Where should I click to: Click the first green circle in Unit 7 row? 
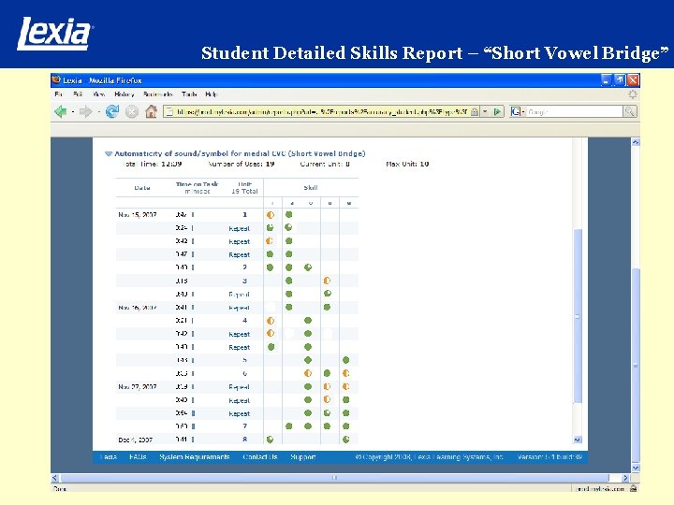(x=289, y=426)
